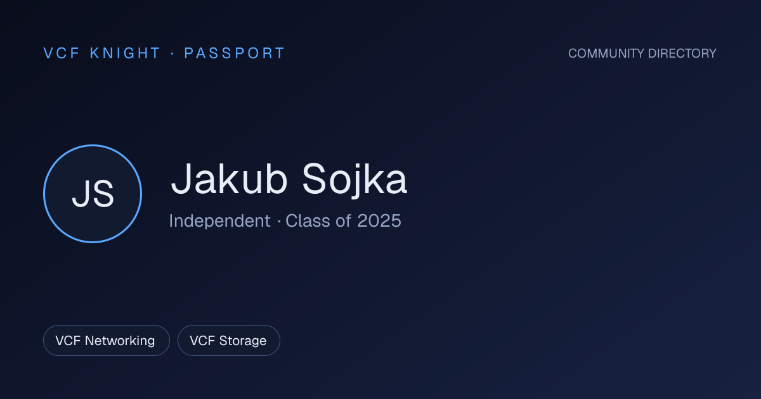Click the VCF KNIGHT header text

102,53
